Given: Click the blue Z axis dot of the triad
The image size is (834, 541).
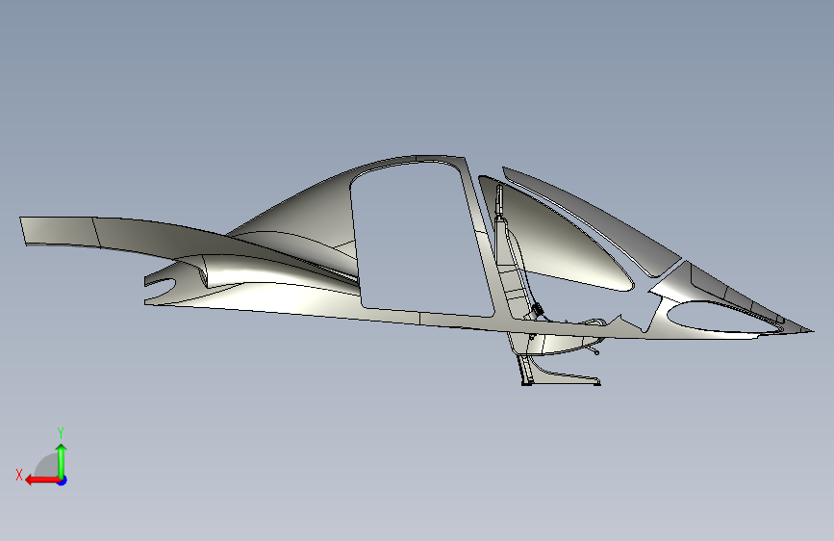Looking at the screenshot, I should (63, 480).
